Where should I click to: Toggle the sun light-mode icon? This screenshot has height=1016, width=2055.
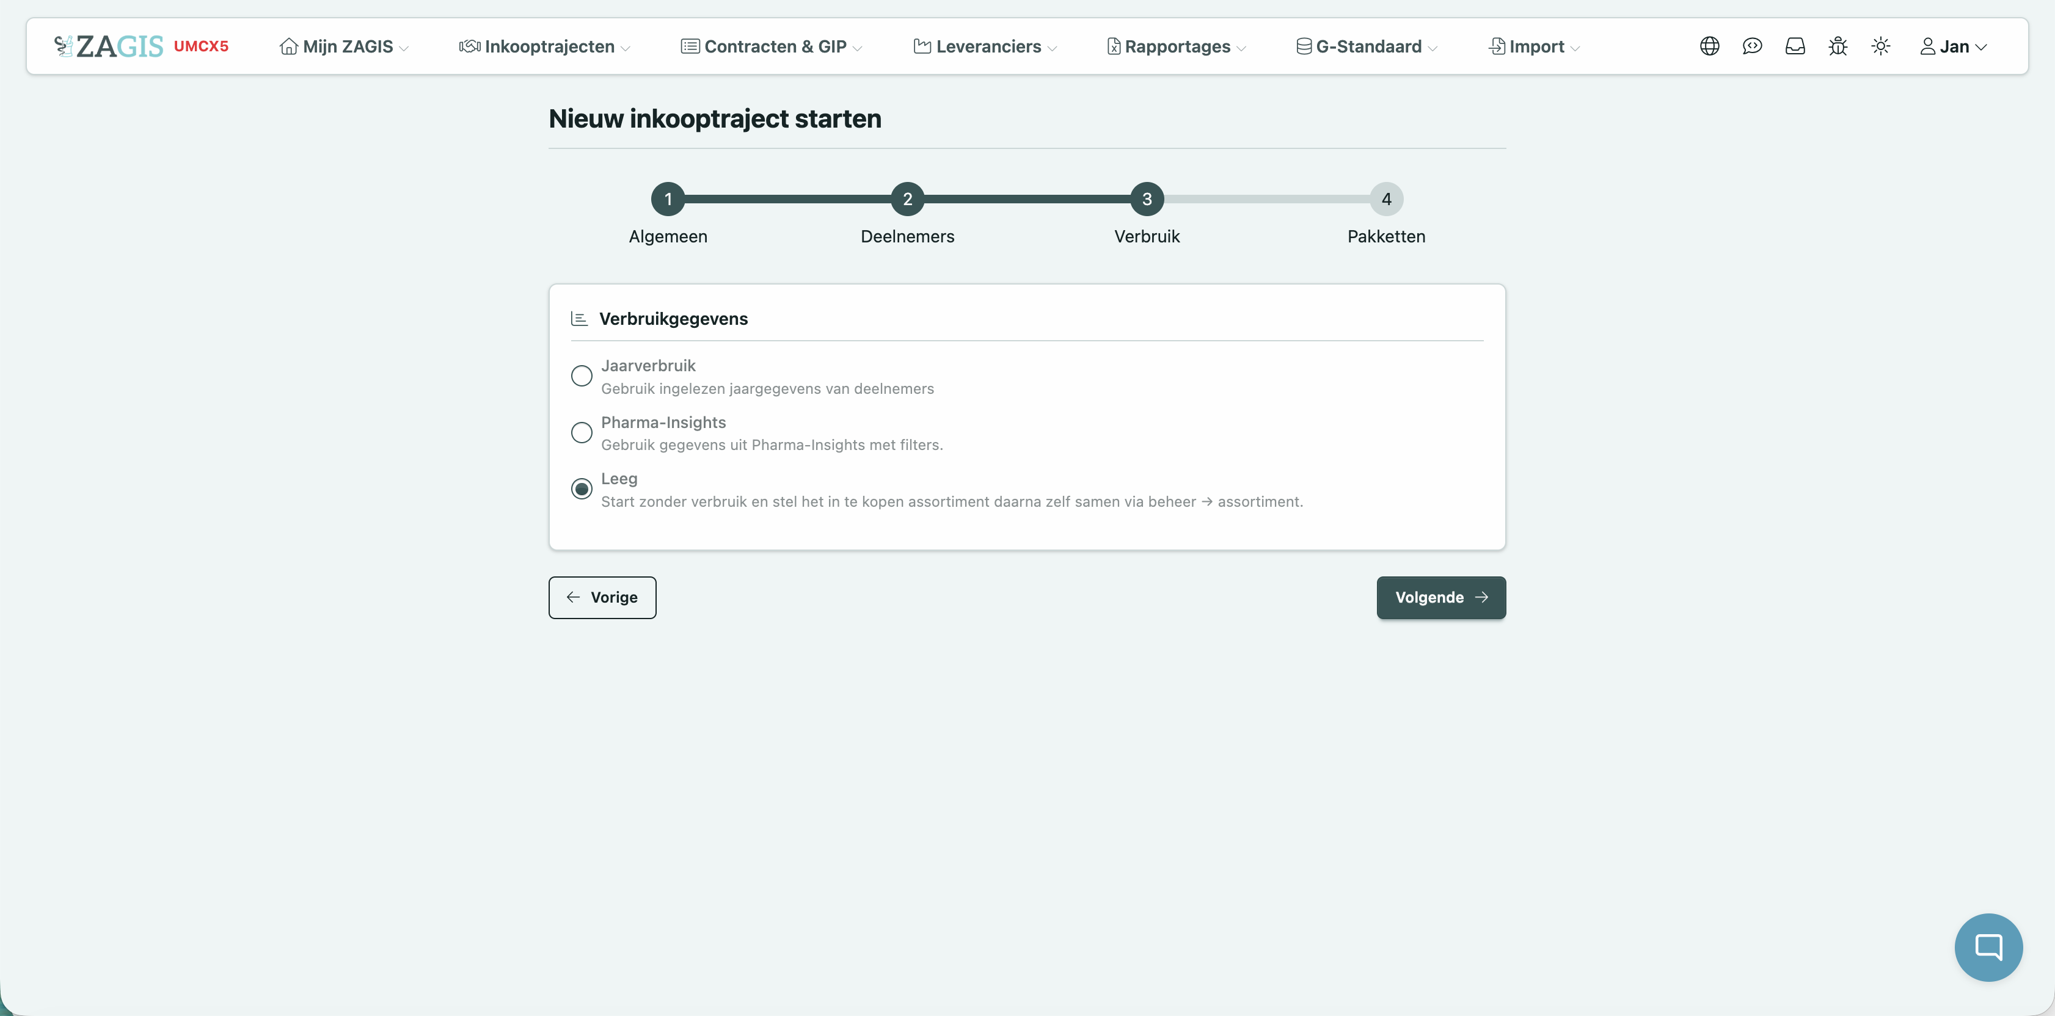pyautogui.click(x=1881, y=46)
